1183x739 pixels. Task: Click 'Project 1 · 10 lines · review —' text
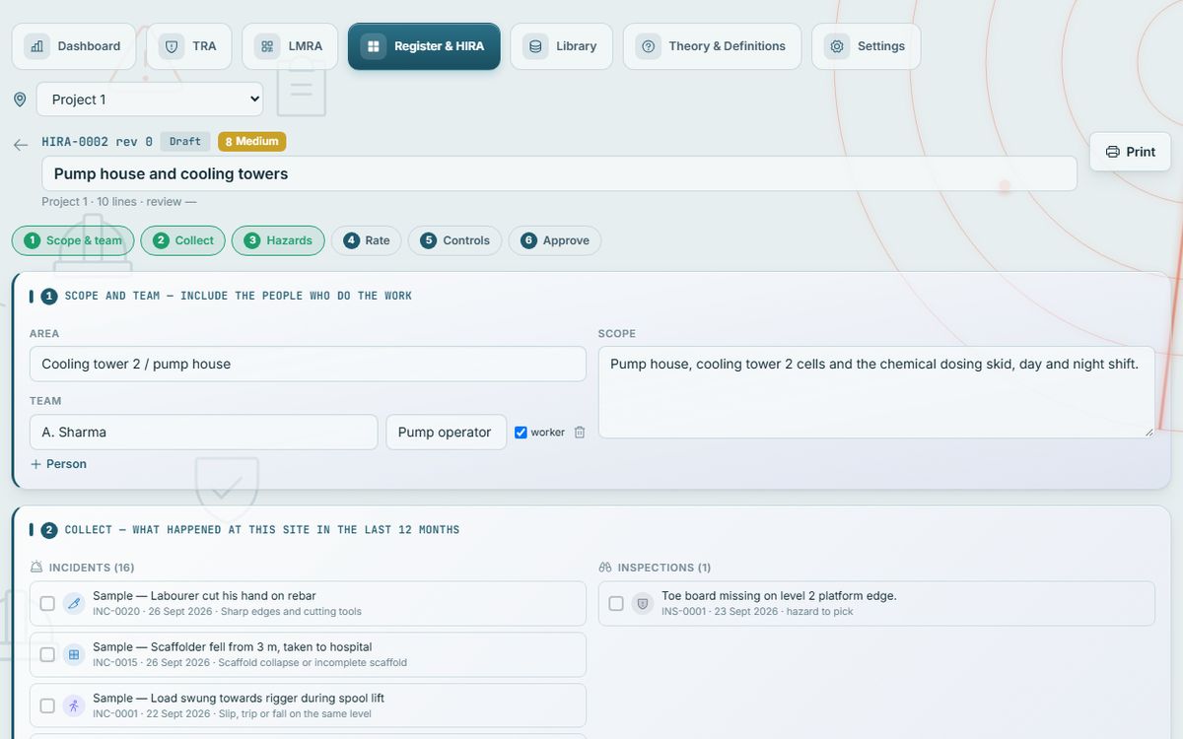119,202
